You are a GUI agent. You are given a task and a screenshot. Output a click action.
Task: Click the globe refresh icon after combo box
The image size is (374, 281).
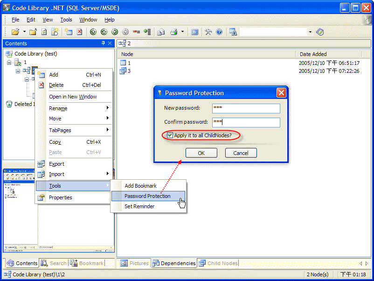(x=320, y=32)
